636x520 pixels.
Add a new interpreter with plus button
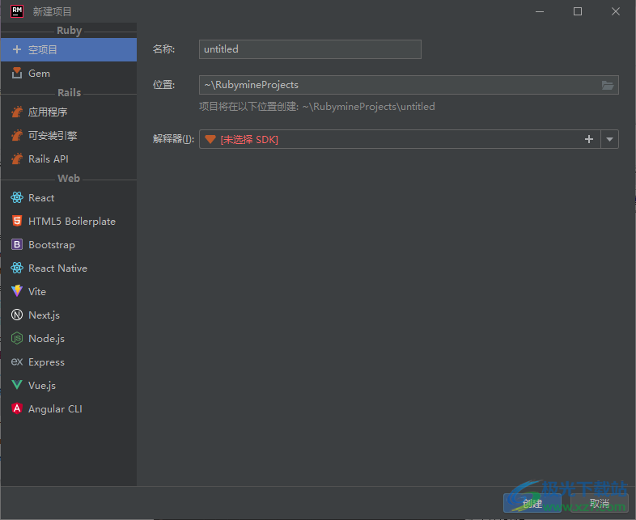click(589, 139)
